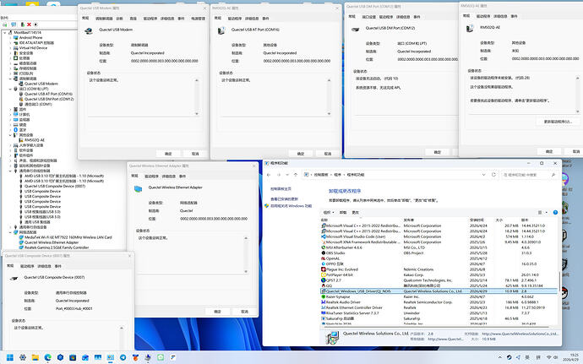Click the refresh icon beside the Control Panel address bar
Image resolution: width=583 pixels, height=364 pixels.
[x=493, y=174]
